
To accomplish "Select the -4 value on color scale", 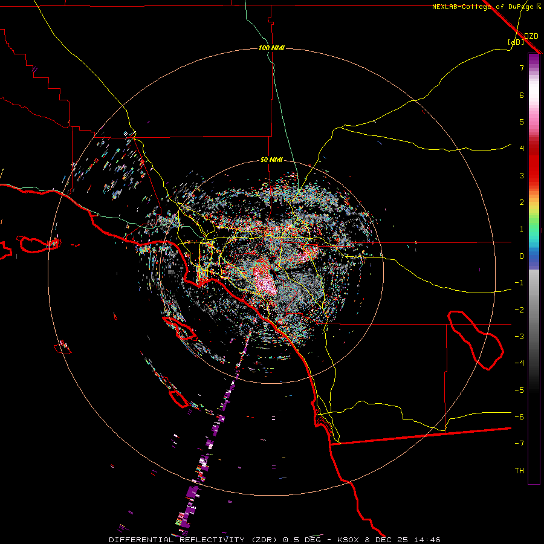I will 519,363.
